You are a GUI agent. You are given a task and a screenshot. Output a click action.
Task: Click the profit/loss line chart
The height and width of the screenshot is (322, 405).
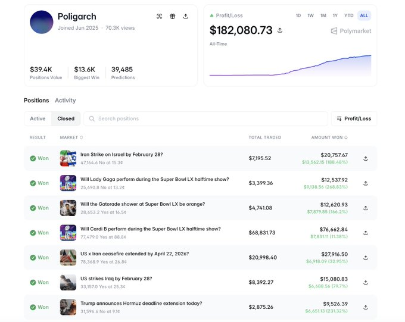290,65
